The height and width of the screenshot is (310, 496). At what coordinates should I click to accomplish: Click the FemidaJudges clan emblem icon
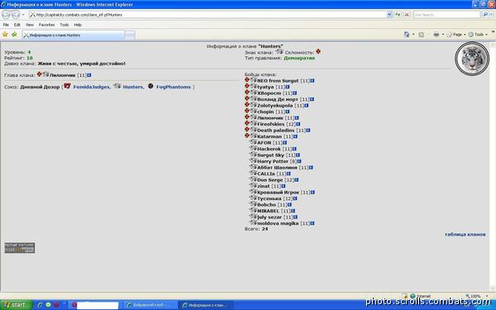click(67, 86)
